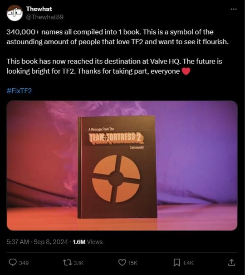This screenshot has height=275, width=245.
Task: Open the three-dot more options menu
Action: pos(234,9)
